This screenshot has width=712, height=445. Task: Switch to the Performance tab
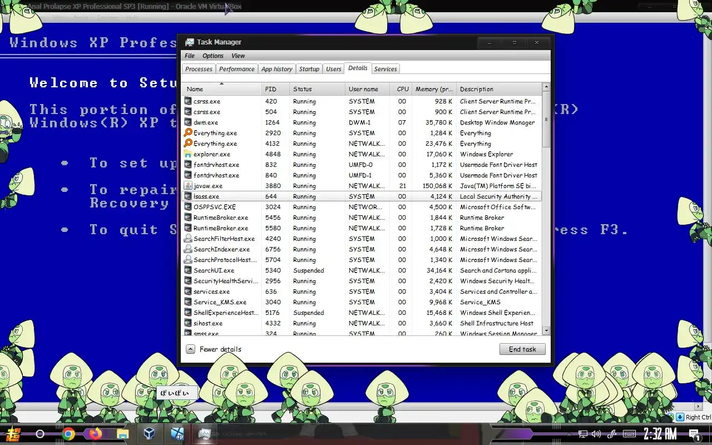click(236, 69)
